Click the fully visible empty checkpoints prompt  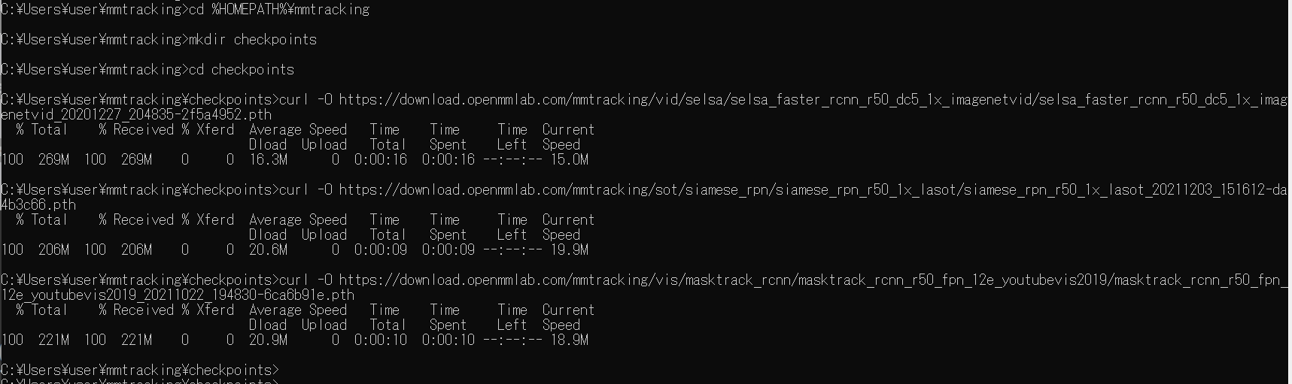140,370
